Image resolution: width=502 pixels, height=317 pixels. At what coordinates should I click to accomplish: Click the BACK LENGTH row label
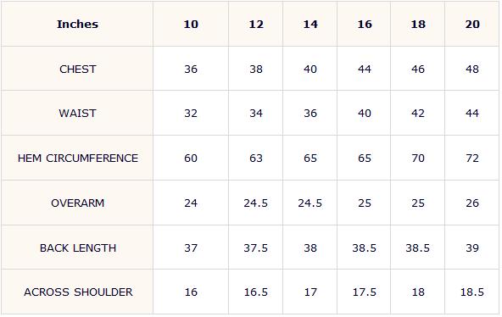pyautogui.click(x=78, y=247)
